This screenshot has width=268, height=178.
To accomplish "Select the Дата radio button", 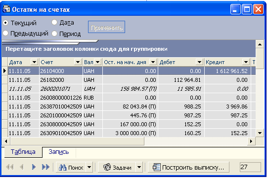I will click(x=54, y=22).
